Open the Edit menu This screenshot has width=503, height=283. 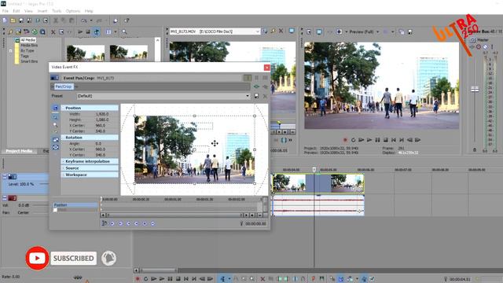coord(16,11)
